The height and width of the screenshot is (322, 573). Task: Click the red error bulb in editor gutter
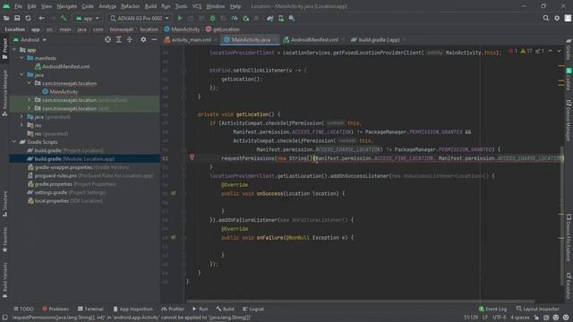tap(192, 157)
